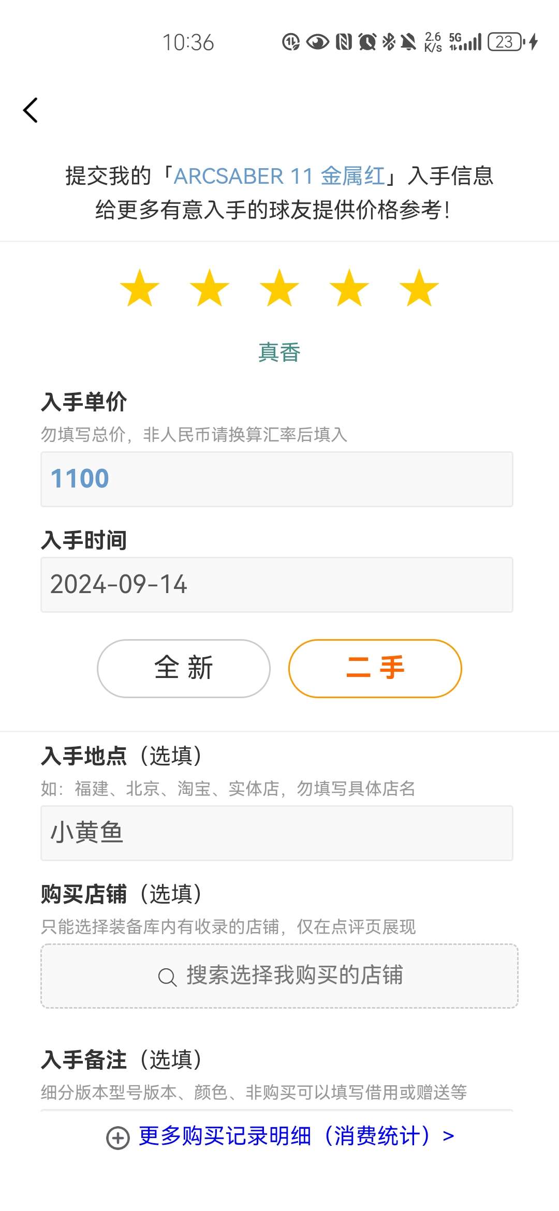Set rating to two stars
Viewport: 559px width, 1211px height.
(210, 288)
